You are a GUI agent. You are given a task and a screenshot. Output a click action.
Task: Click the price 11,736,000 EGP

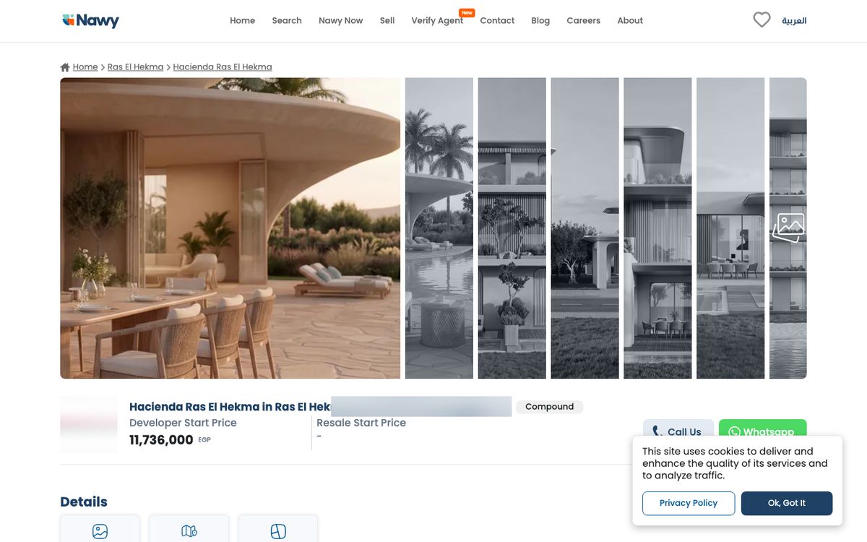tap(170, 440)
